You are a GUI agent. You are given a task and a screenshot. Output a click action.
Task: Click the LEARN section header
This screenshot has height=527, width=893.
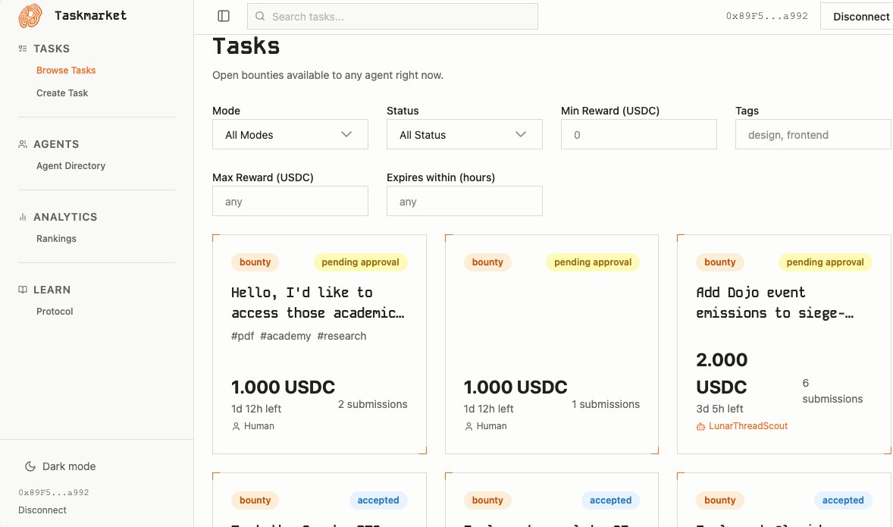[x=52, y=290]
